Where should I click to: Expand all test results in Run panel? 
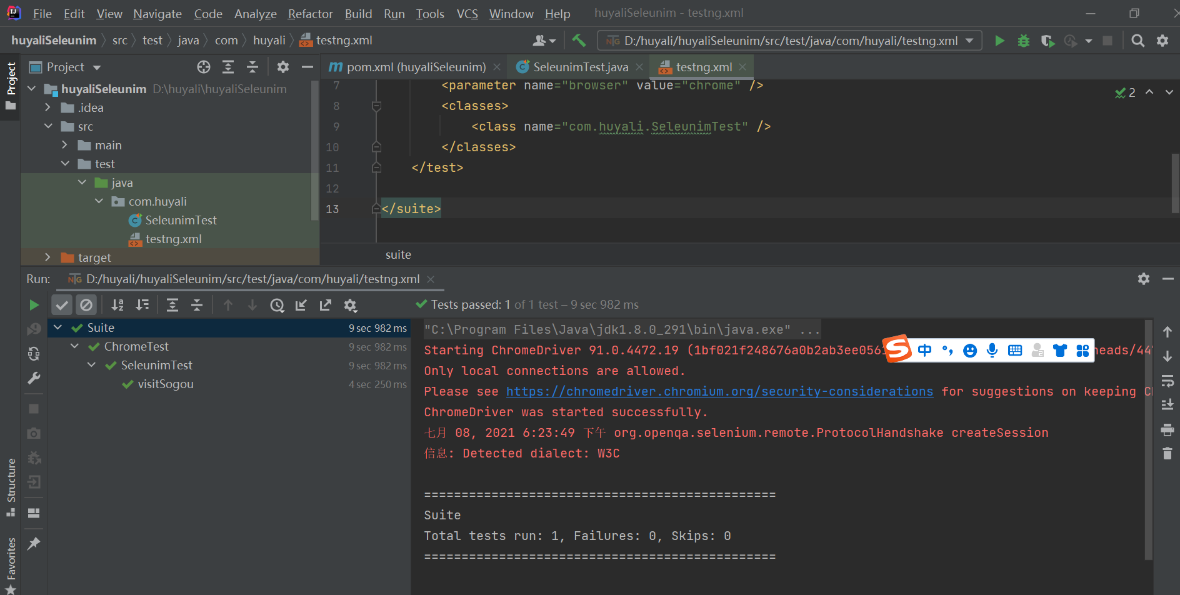[x=172, y=305]
